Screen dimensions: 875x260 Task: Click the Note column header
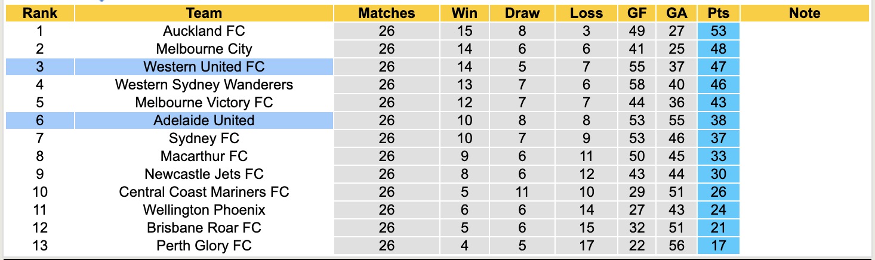coord(804,13)
